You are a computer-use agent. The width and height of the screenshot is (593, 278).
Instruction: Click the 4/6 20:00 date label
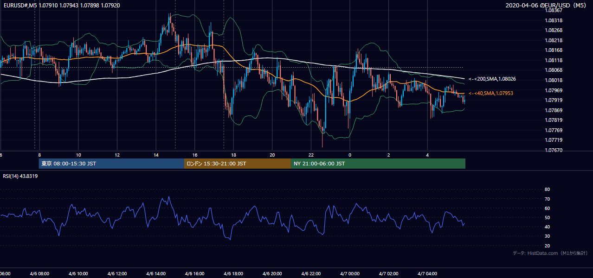[x=272, y=274]
